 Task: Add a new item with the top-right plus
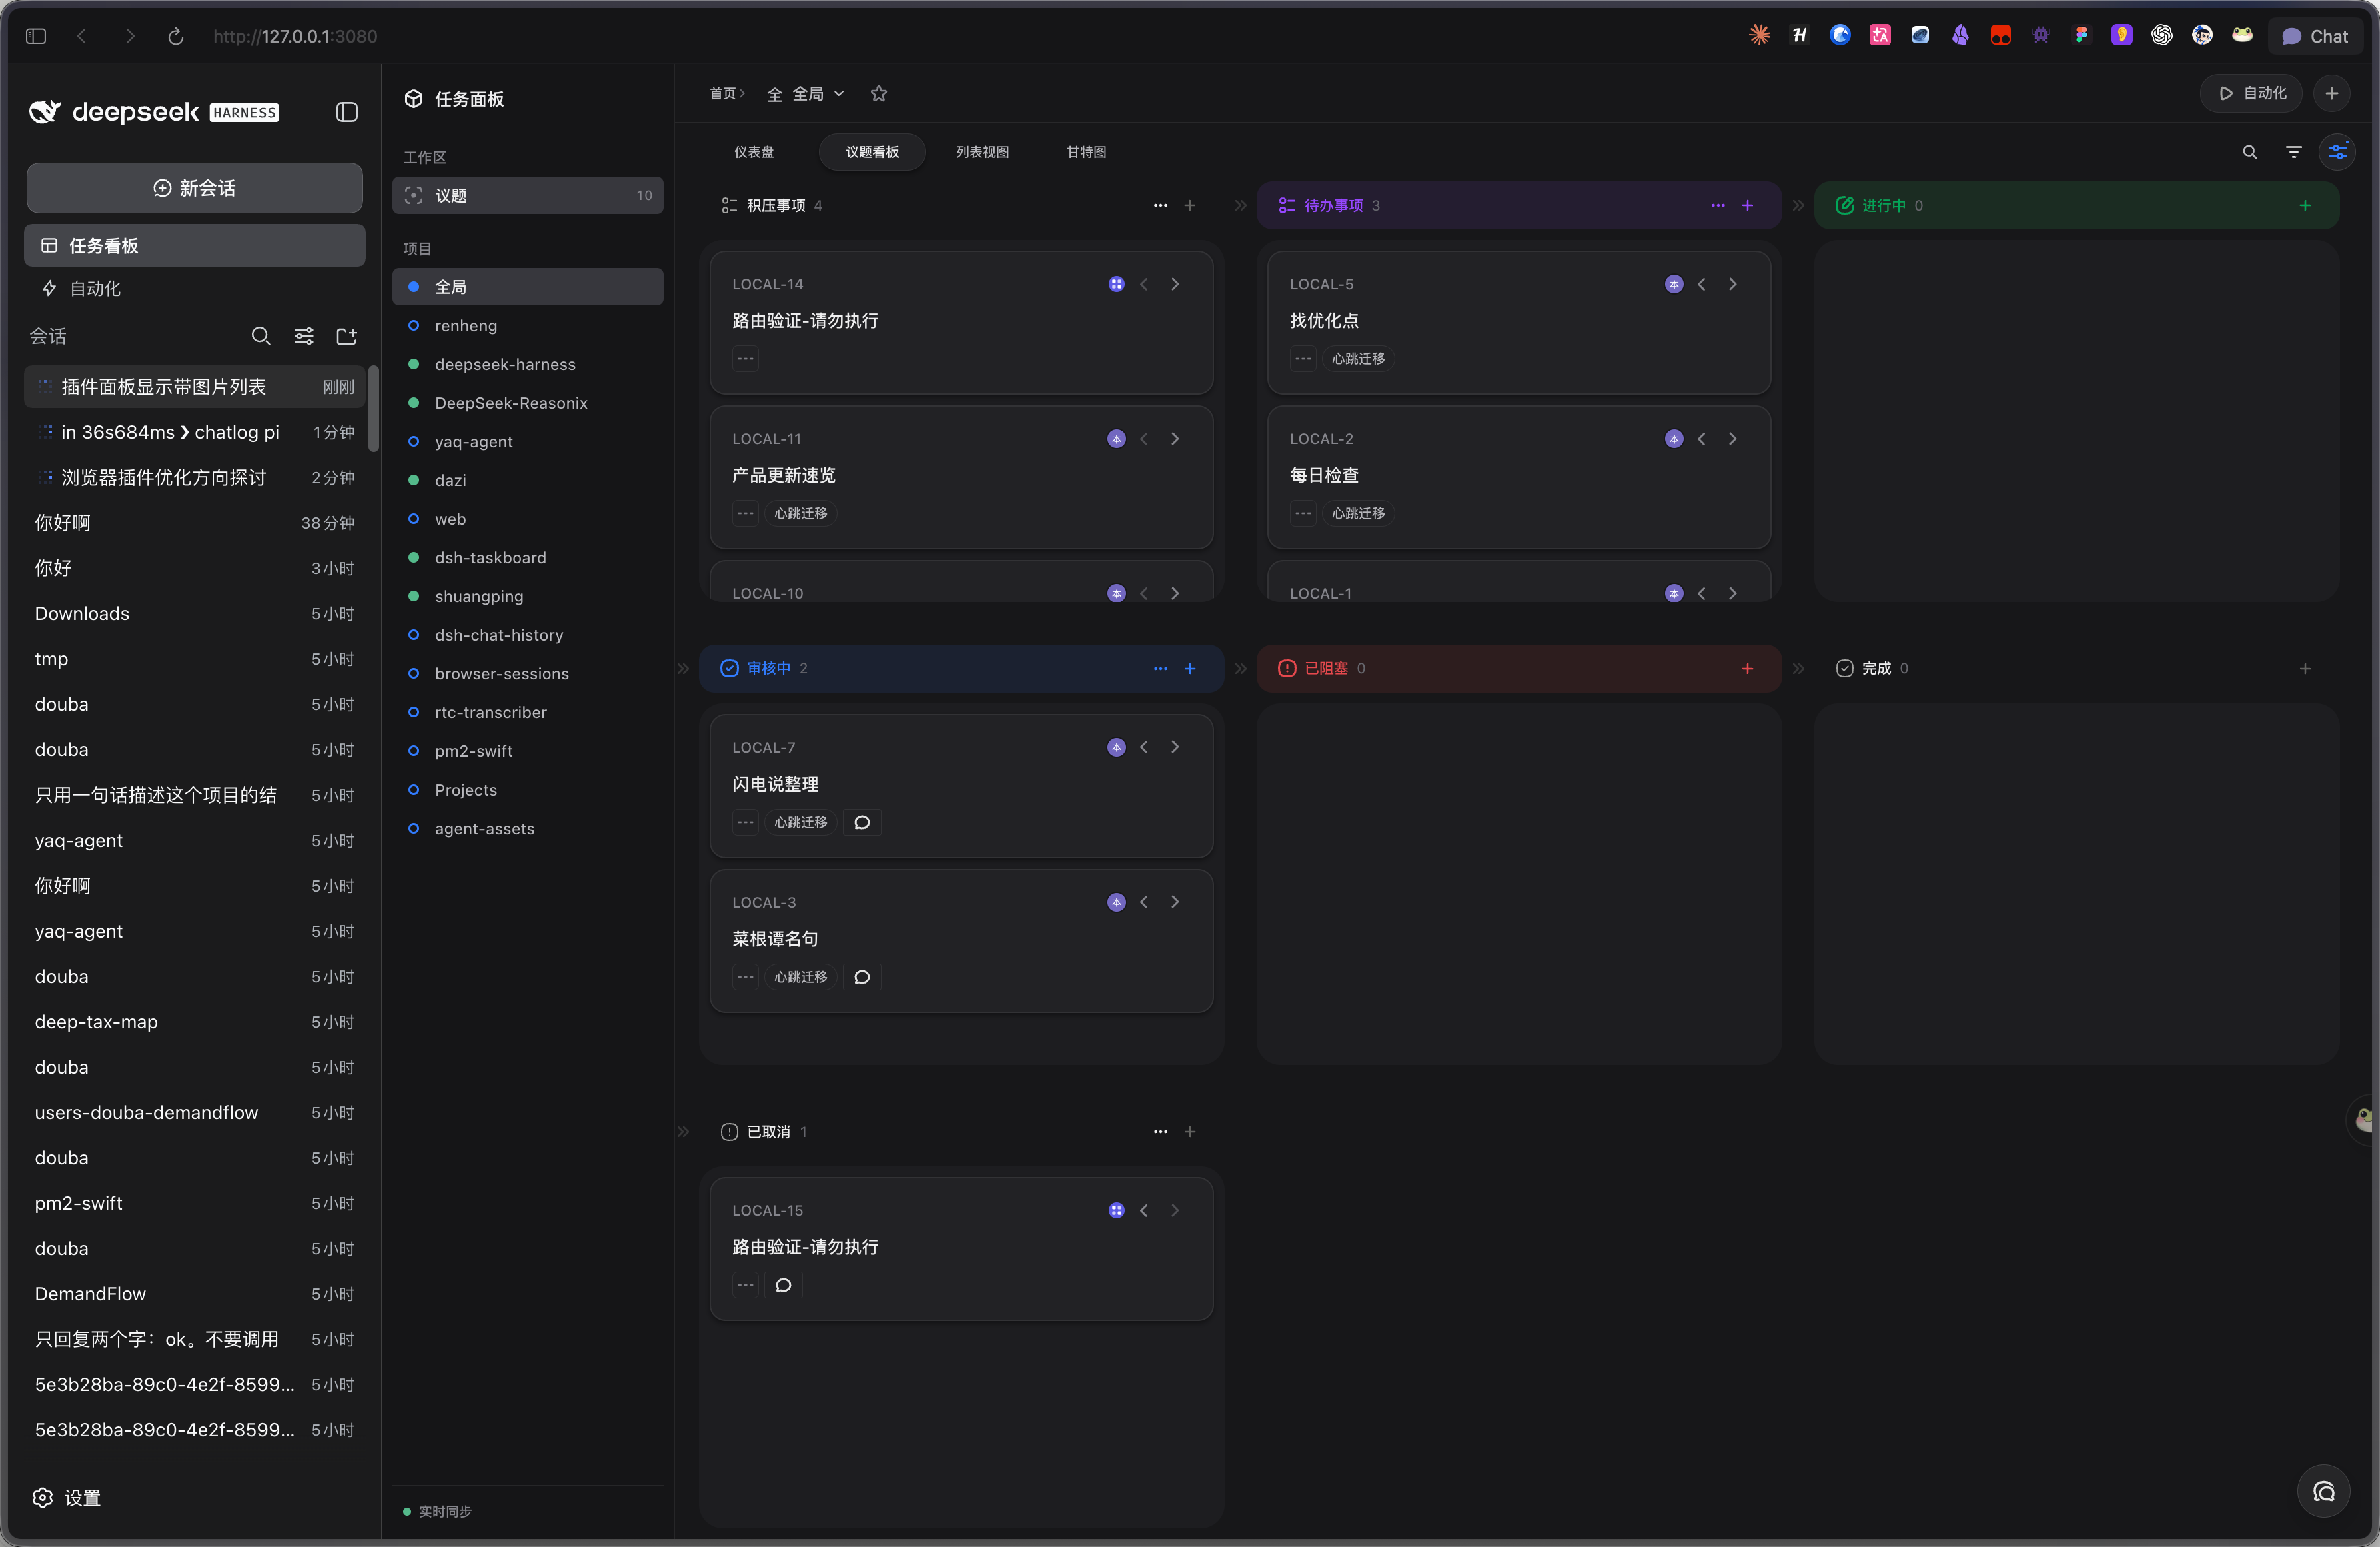point(2331,93)
